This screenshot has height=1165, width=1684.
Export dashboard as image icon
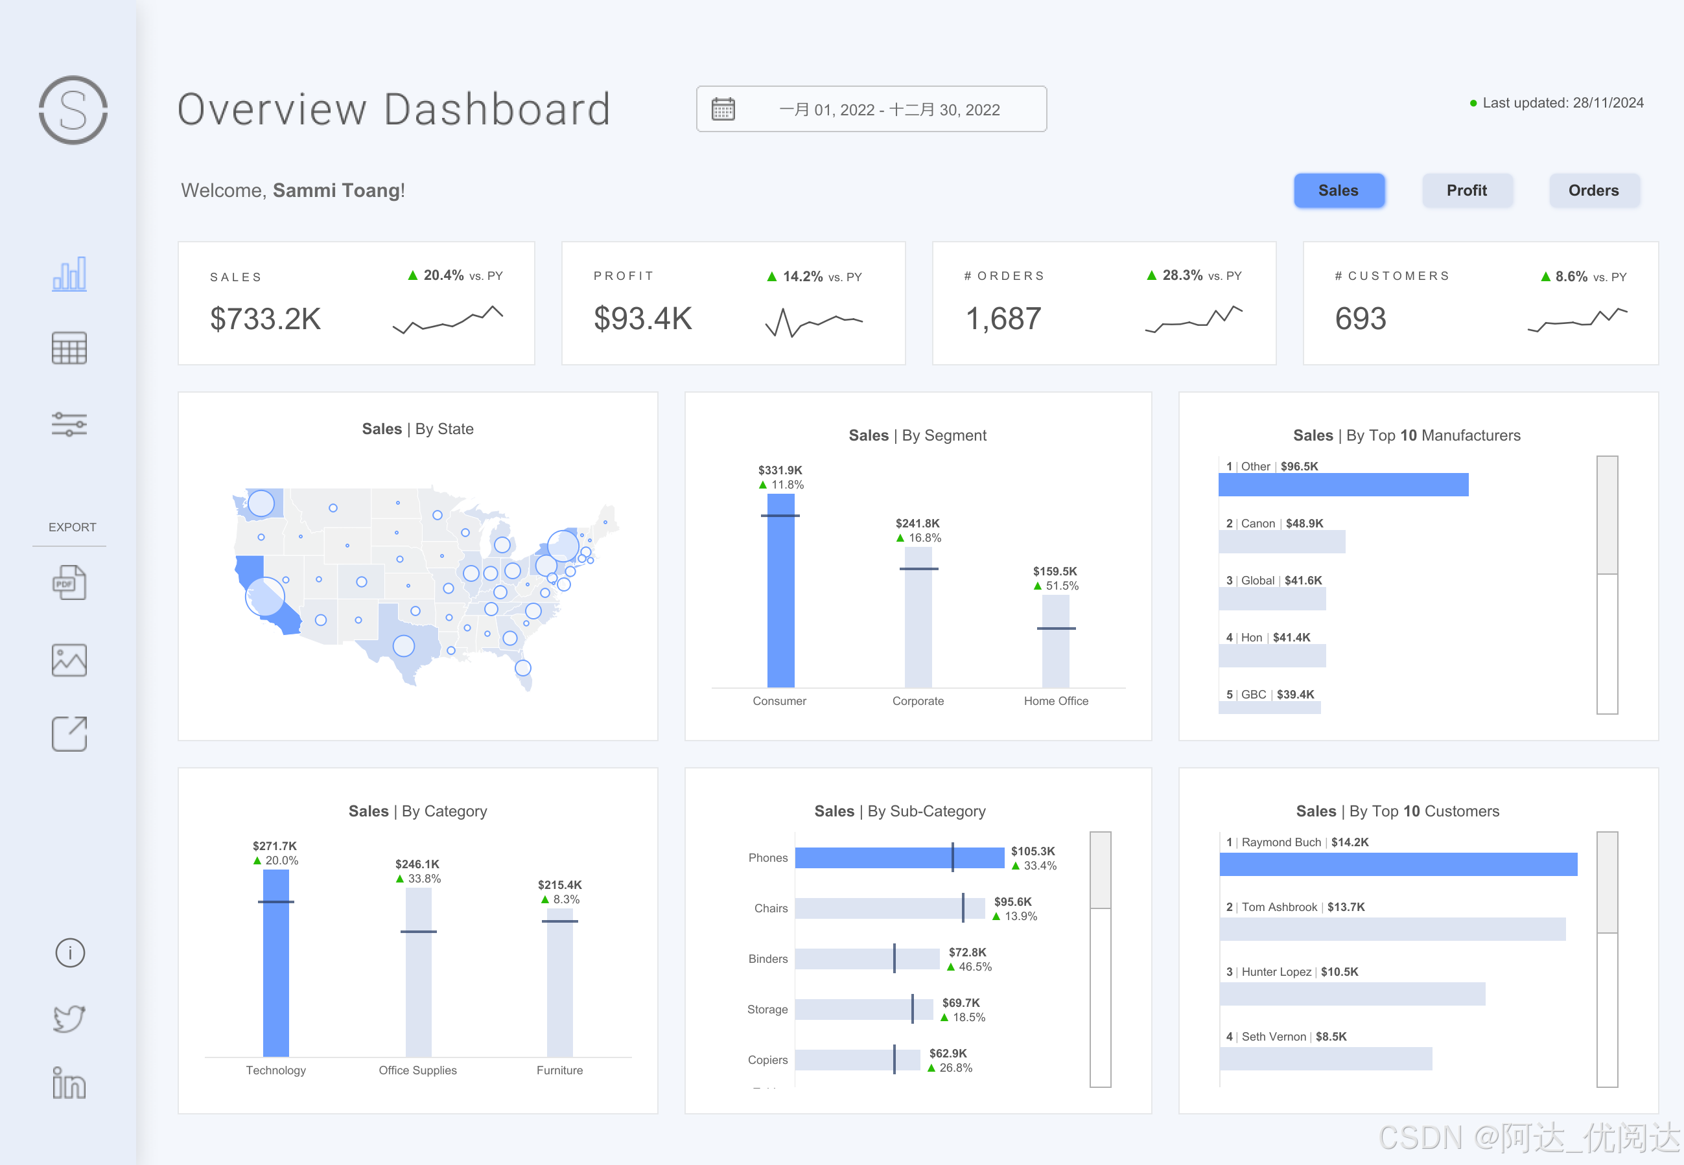[x=69, y=660]
